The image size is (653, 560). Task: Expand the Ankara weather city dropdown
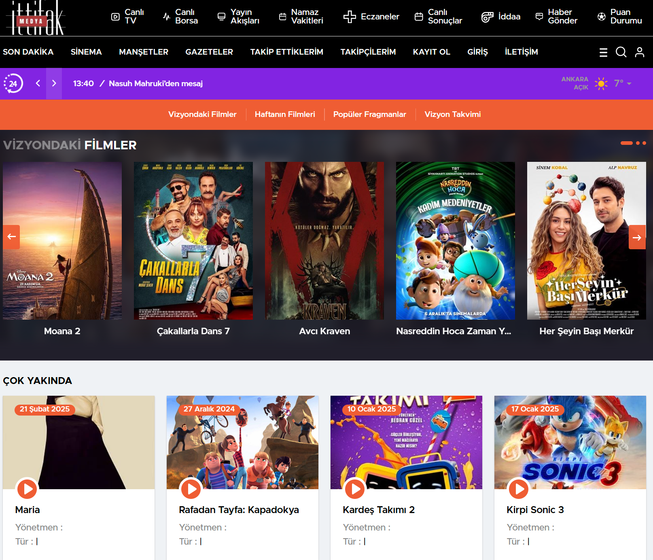pyautogui.click(x=629, y=83)
